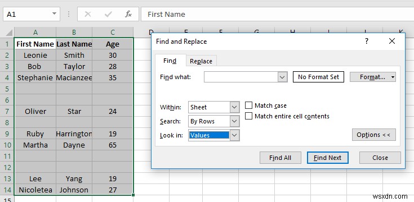This screenshot has height=202, width=414.
Task: Open the Look in dropdown showing Values
Action: (234, 135)
